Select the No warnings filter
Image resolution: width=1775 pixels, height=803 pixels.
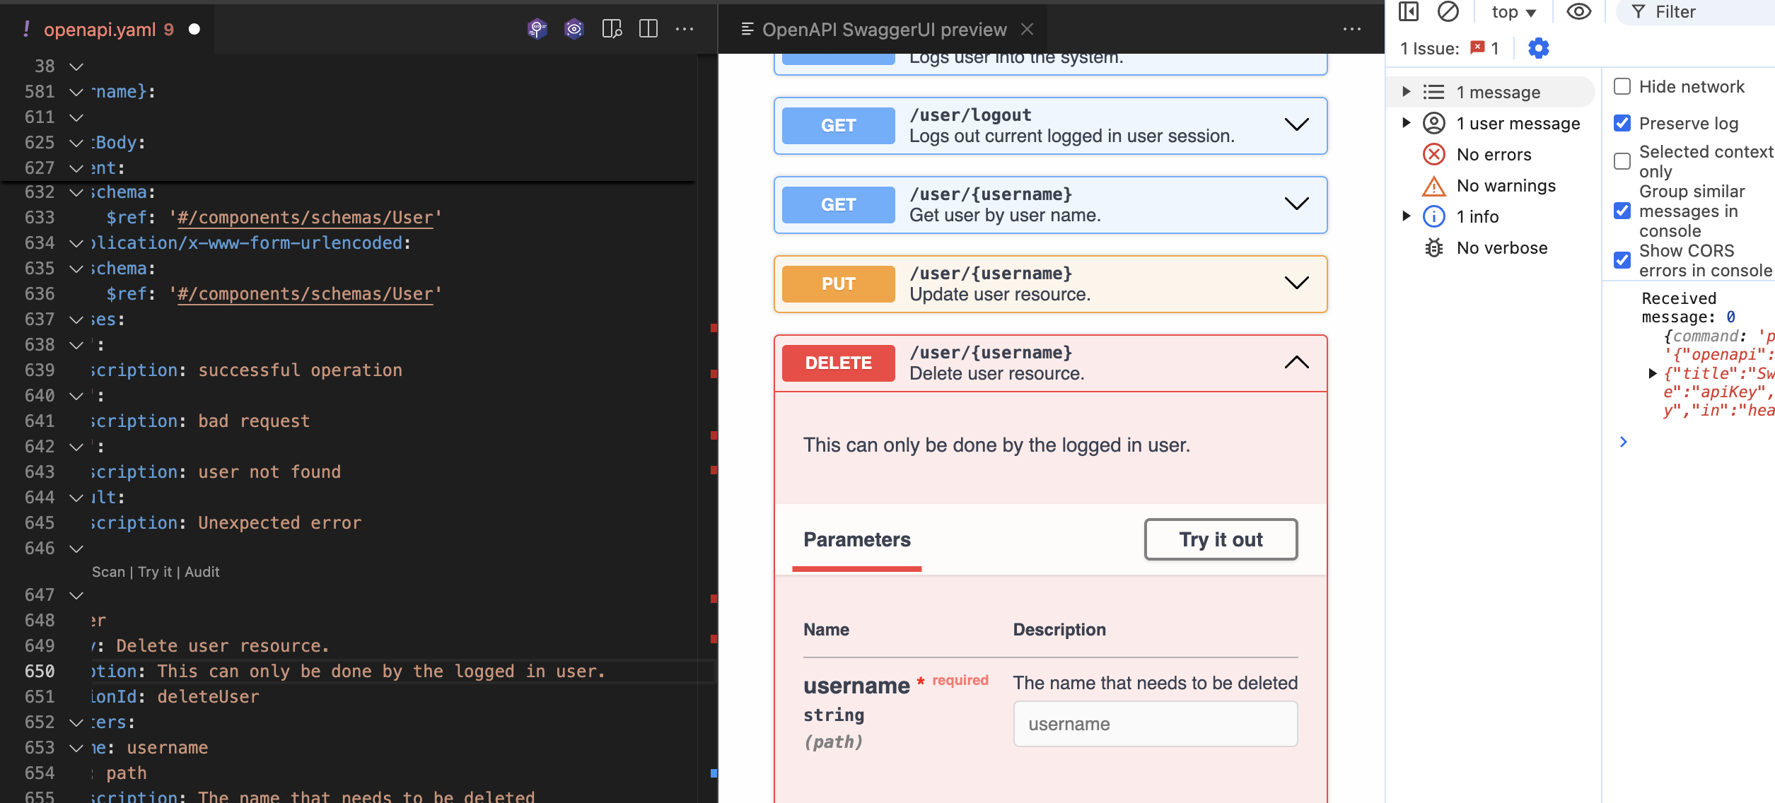1489,186
